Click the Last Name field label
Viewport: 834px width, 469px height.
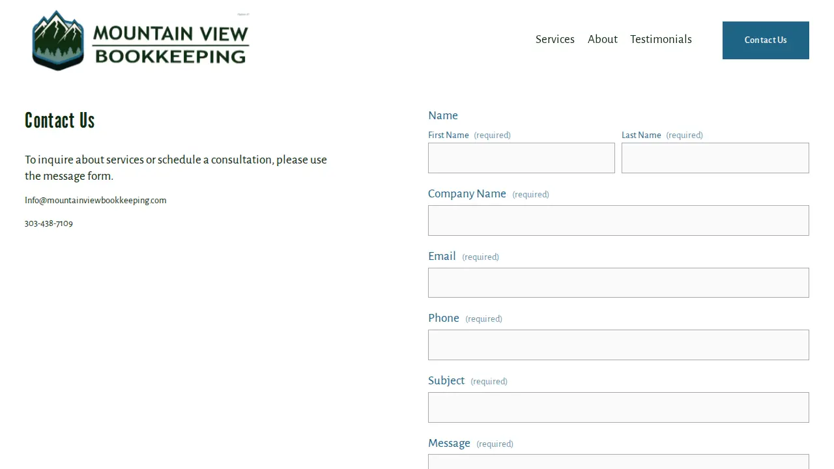(x=641, y=135)
